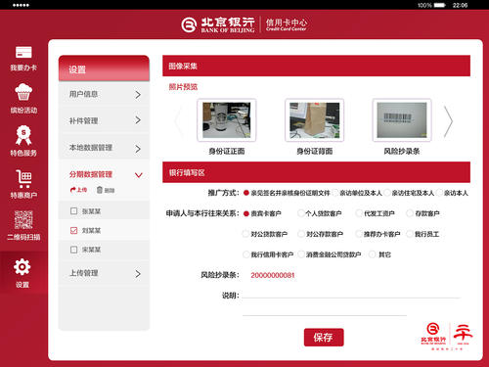The width and height of the screenshot is (489, 367).
Task: Click the 保存 save button
Action: pyautogui.click(x=324, y=338)
